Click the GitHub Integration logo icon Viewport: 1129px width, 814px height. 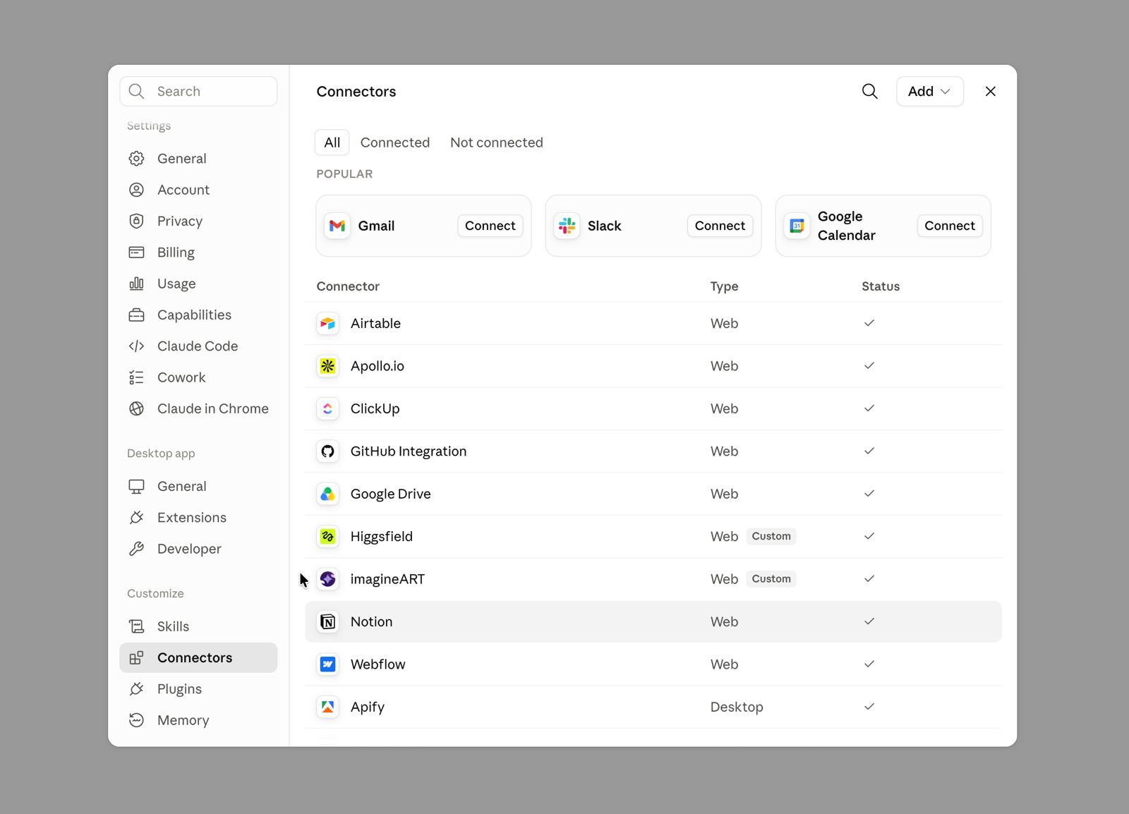[327, 451]
